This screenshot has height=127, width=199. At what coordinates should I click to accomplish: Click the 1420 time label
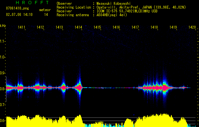click(x=192, y=28)
